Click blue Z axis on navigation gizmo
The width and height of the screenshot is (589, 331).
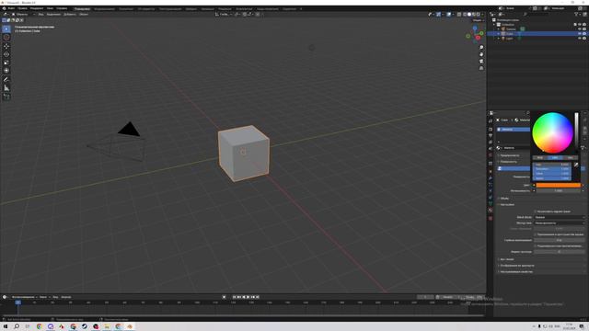(475, 28)
